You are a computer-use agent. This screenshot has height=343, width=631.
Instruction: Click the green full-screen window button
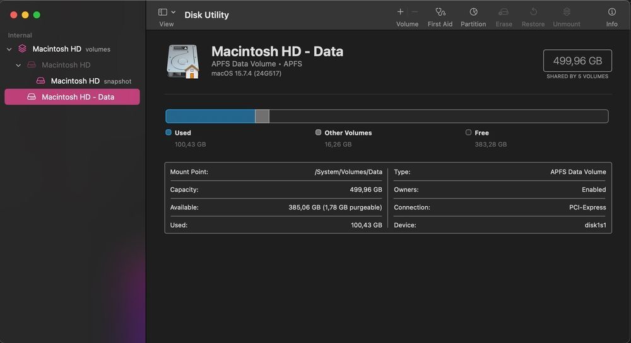37,15
